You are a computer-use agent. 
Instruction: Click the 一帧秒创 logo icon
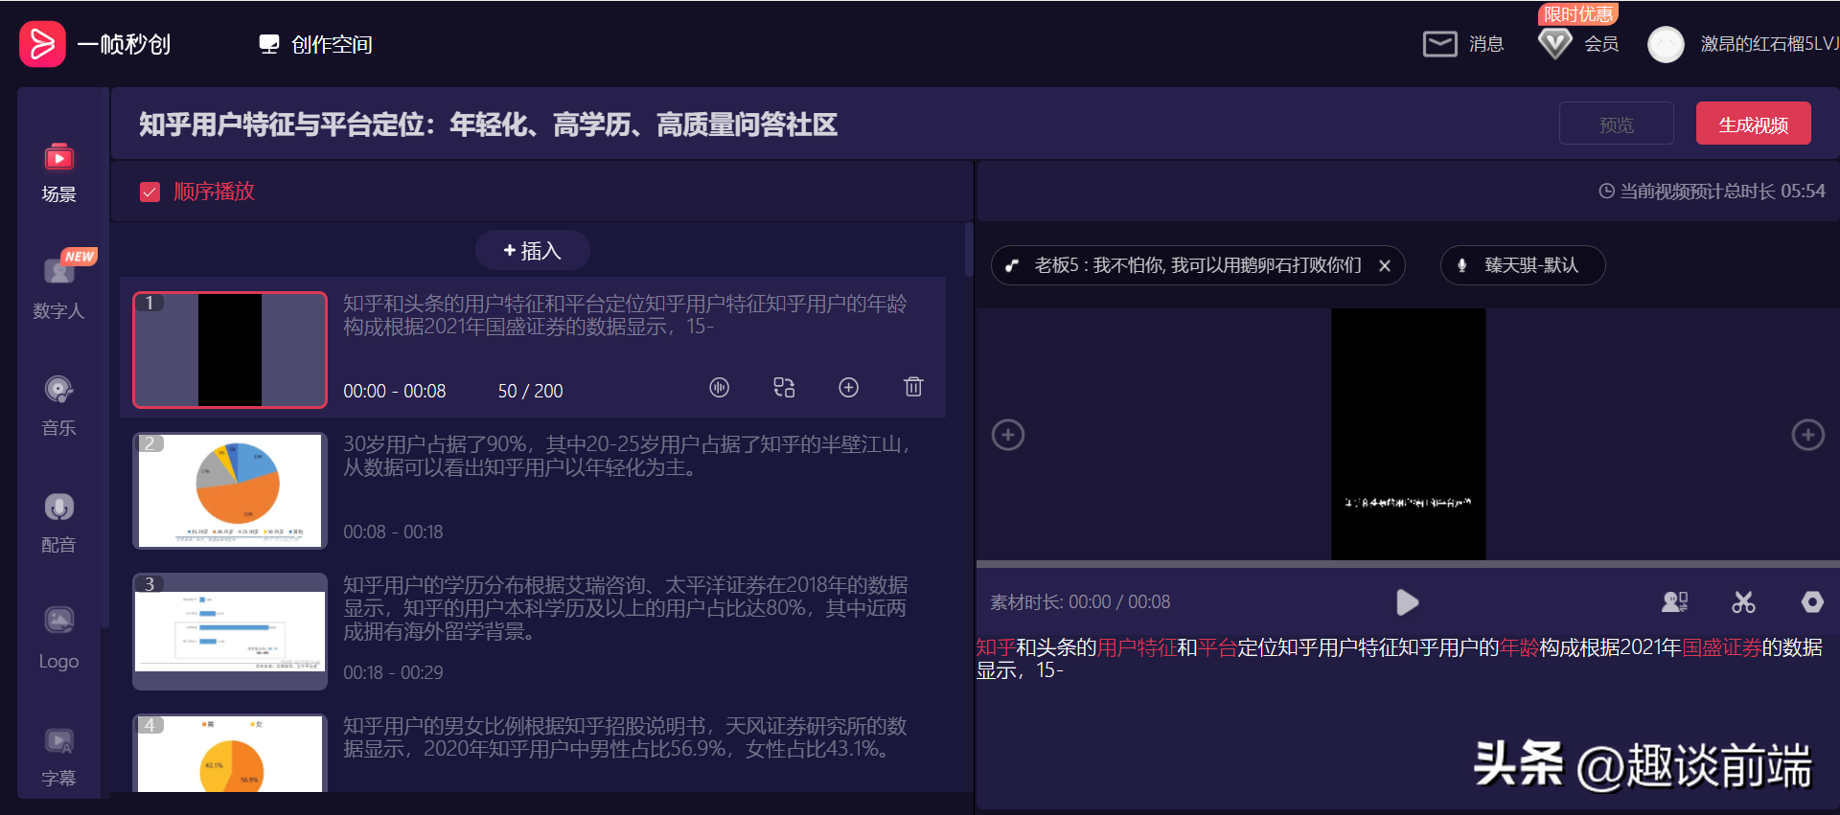[x=42, y=44]
